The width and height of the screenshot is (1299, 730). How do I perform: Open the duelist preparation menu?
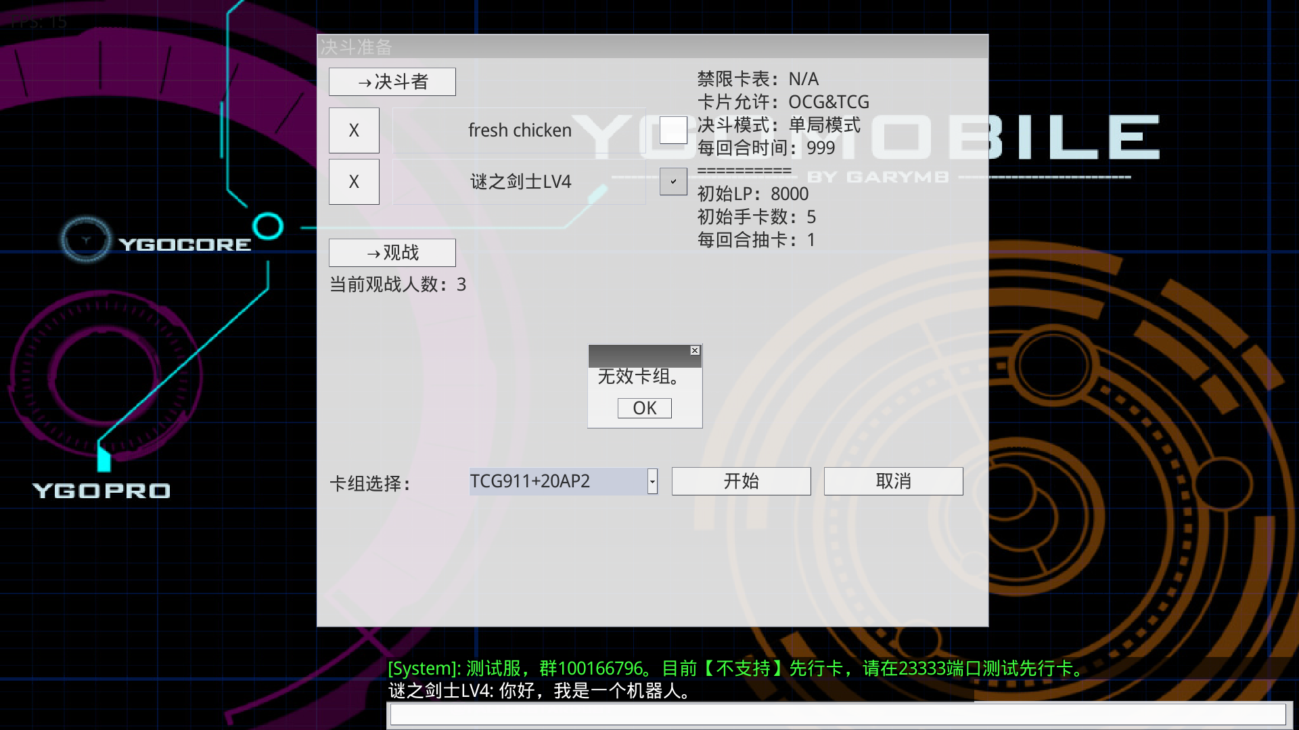click(x=392, y=81)
